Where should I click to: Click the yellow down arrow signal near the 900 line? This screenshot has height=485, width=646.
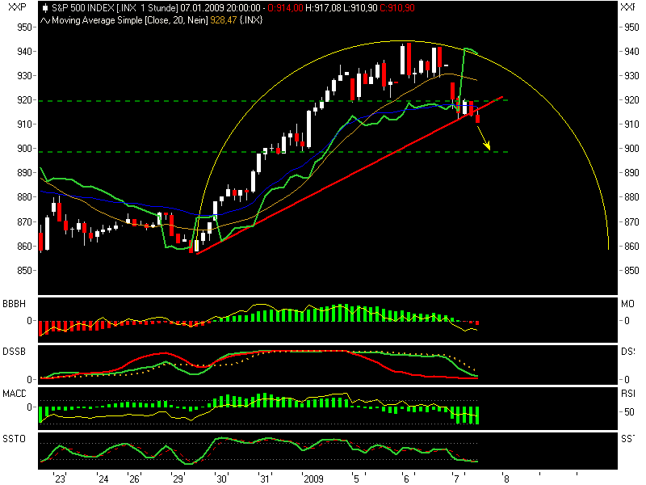488,145
